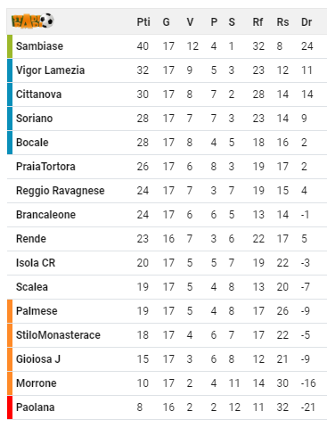Click the green marker beside Sambiase

click(10, 46)
